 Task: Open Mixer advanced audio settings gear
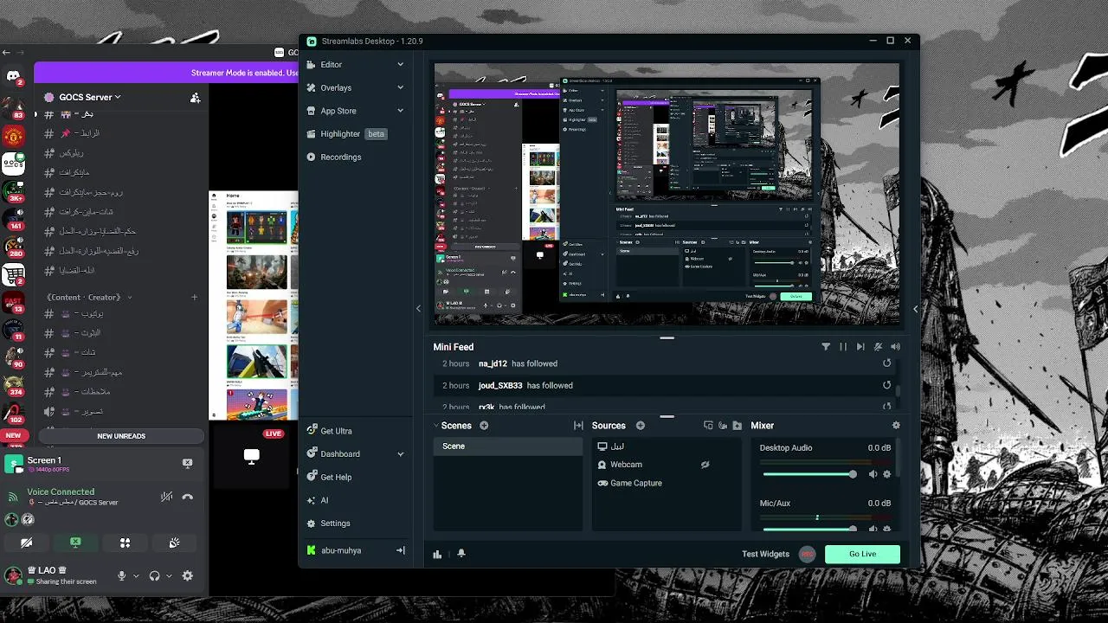point(896,426)
